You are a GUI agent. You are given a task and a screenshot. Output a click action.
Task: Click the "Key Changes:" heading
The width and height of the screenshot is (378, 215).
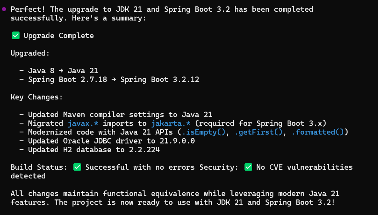click(x=37, y=97)
